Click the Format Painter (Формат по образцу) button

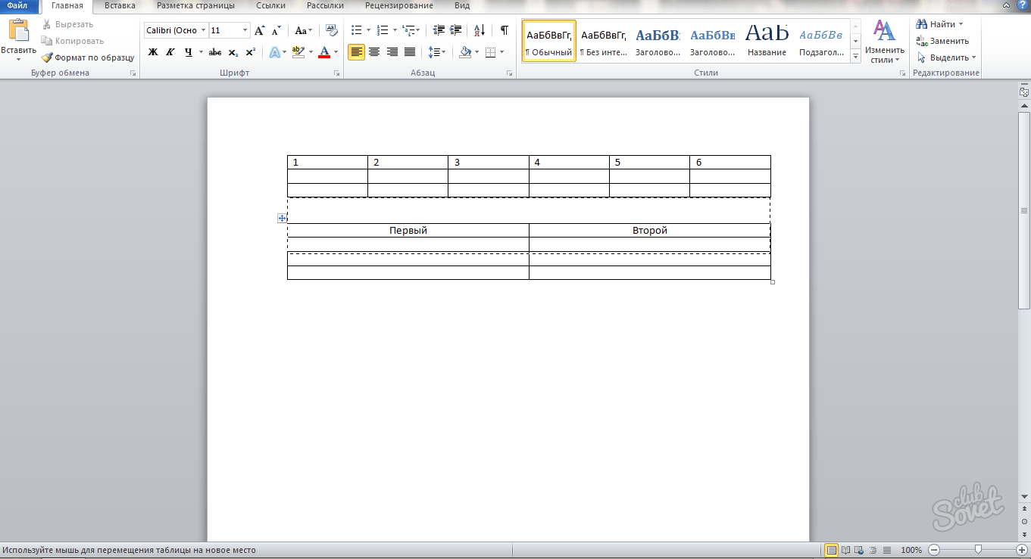point(87,57)
